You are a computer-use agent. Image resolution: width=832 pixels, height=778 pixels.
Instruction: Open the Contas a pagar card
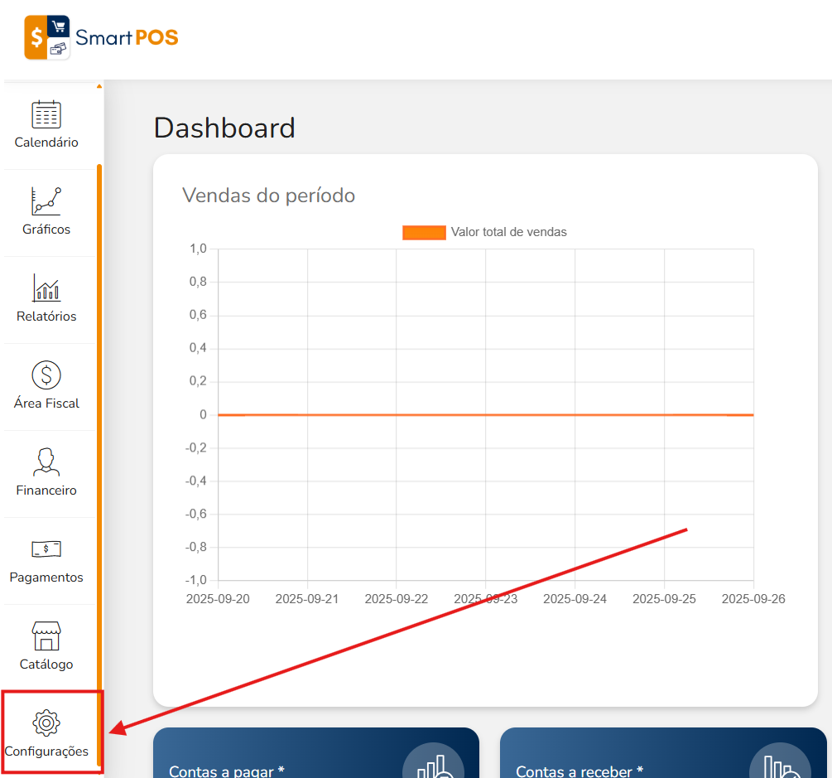coord(315,753)
